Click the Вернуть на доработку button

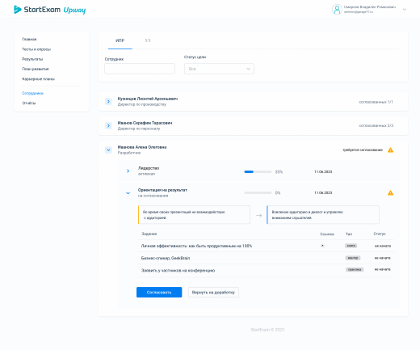[x=213, y=293]
